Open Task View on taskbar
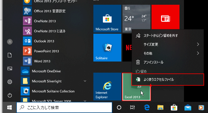Image resolution: width=208 pixels, height=113 pixels. click(133, 107)
